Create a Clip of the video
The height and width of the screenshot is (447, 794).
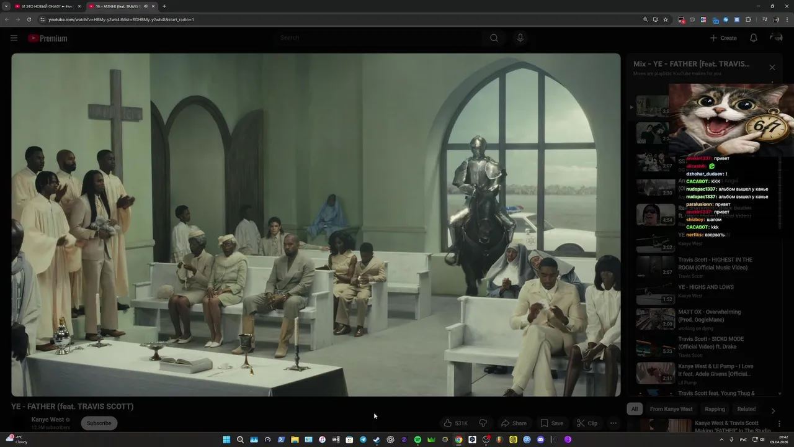[587, 423]
